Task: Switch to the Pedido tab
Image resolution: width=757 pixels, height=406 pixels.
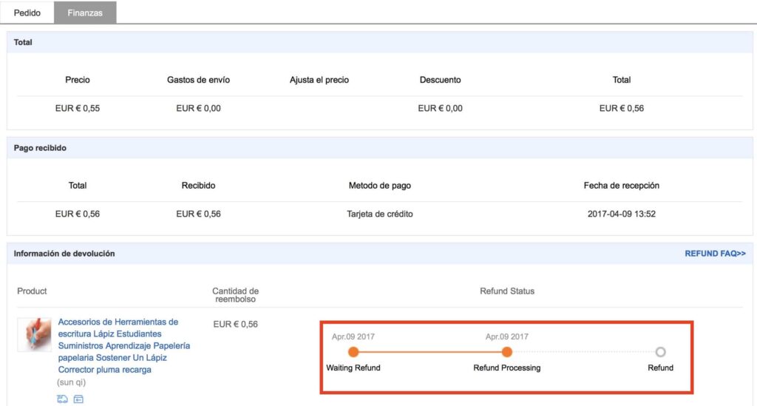Action: coord(27,13)
